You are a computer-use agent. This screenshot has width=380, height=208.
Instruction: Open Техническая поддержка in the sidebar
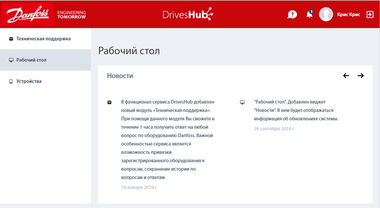click(43, 39)
